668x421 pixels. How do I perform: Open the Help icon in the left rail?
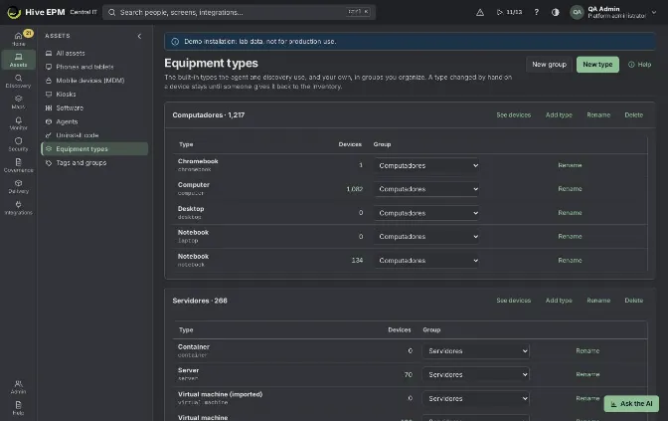pyautogui.click(x=18, y=408)
